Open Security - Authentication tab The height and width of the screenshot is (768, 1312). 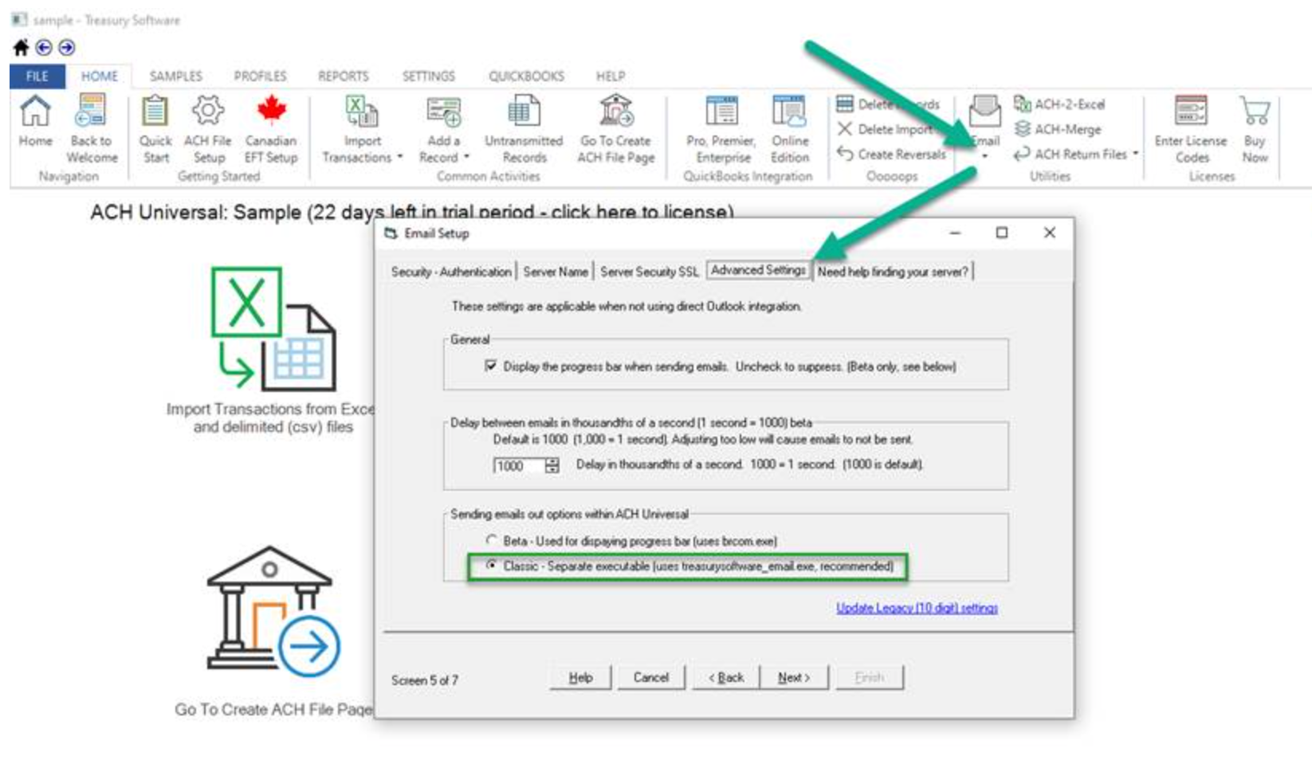point(451,272)
